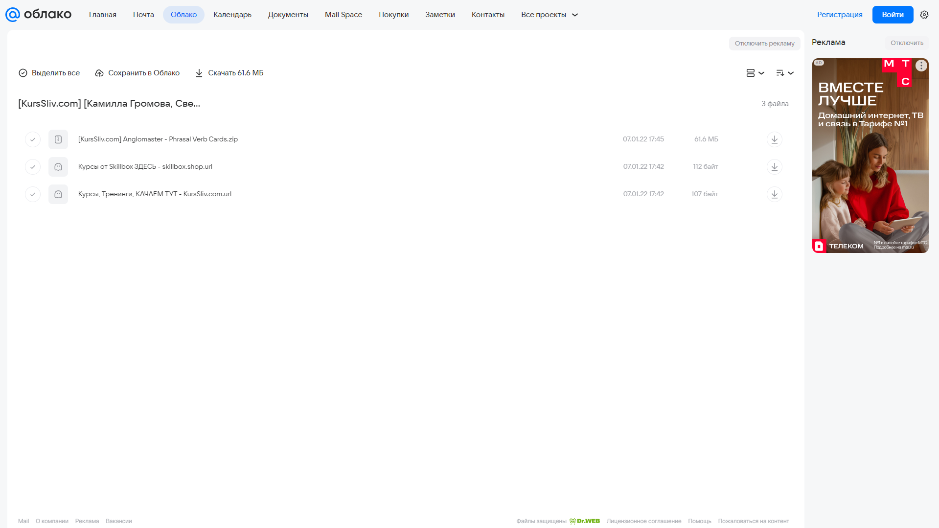Download the KursSliv.com.url file

click(x=774, y=194)
